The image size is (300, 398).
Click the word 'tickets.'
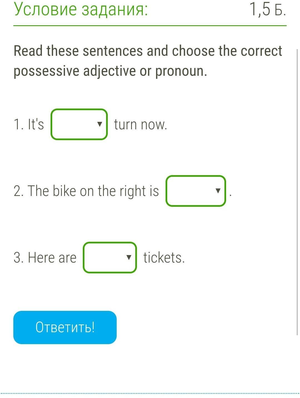pos(164,258)
